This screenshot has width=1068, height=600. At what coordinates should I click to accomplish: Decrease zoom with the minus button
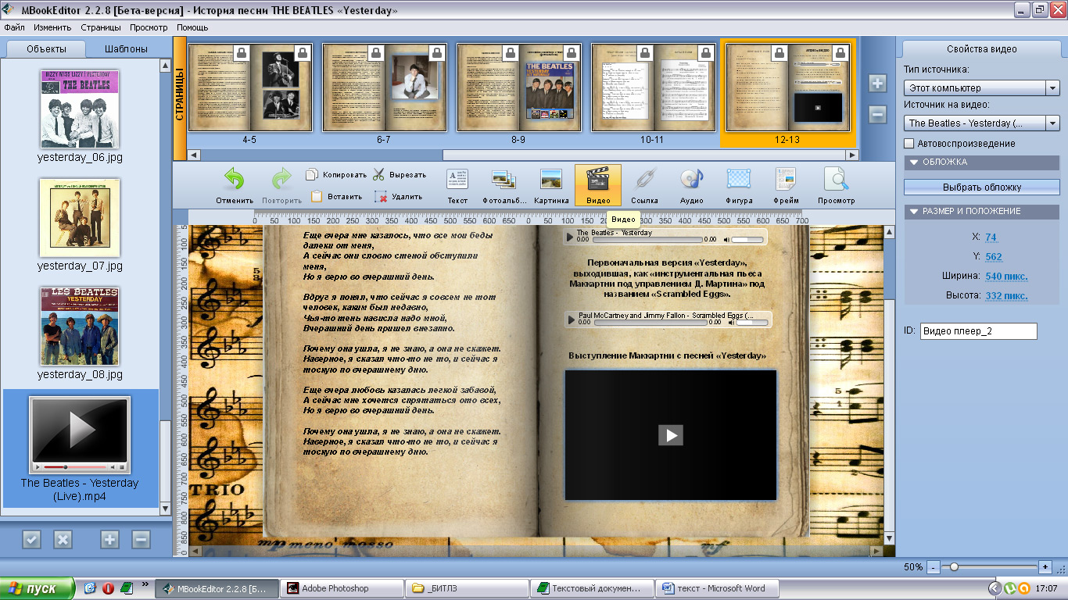[x=934, y=566]
